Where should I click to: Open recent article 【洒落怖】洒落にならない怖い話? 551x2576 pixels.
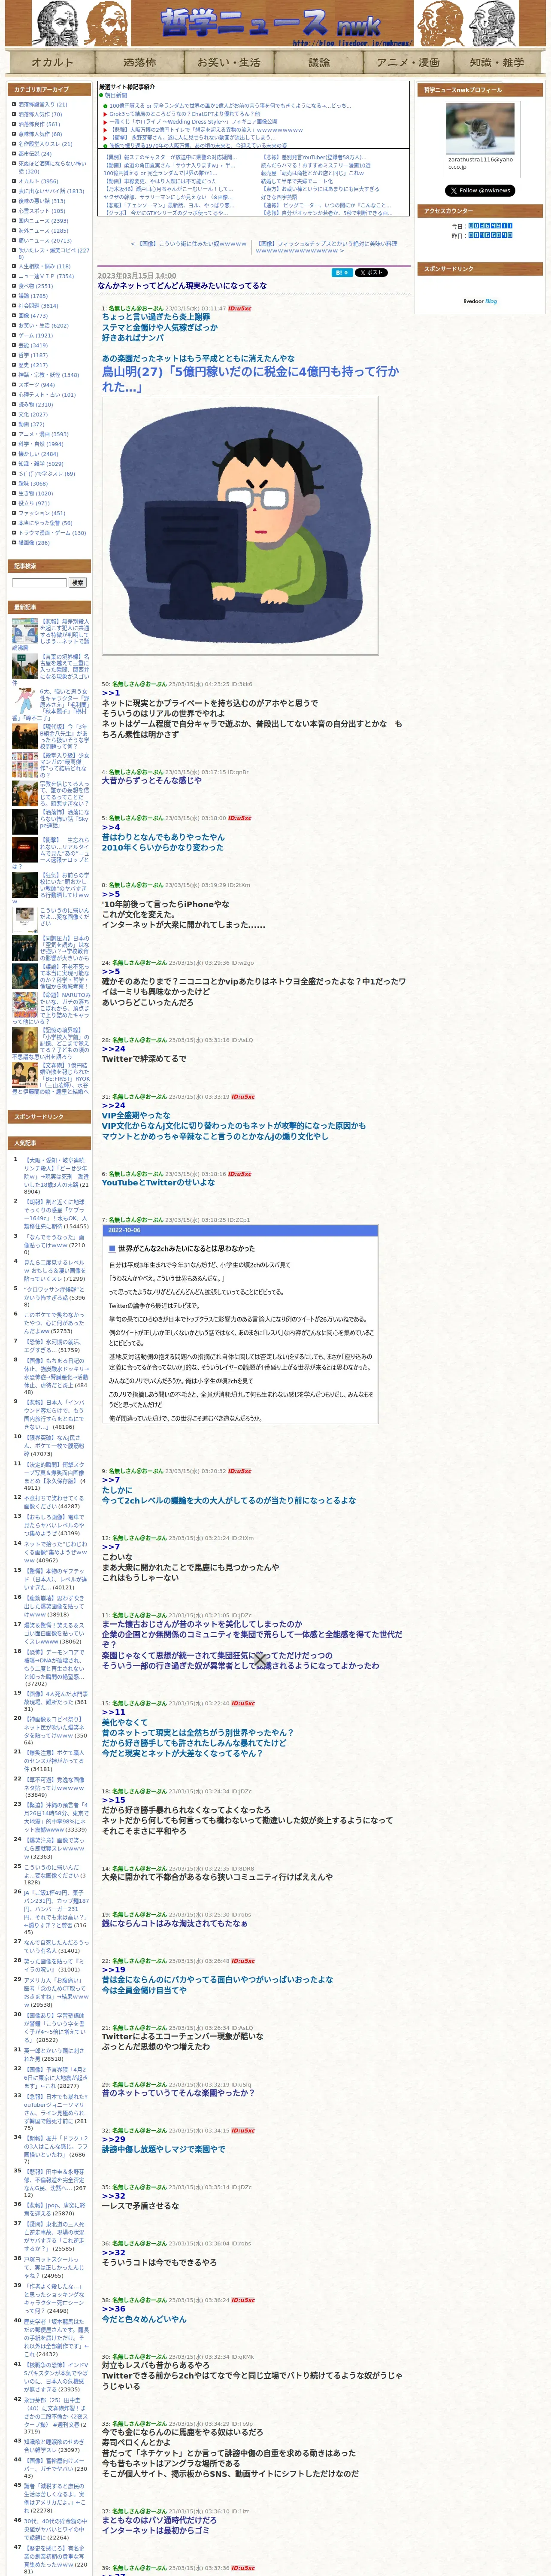coord(64,819)
